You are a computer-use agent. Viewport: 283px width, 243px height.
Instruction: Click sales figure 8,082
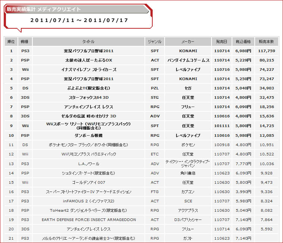[x=267, y=211]
